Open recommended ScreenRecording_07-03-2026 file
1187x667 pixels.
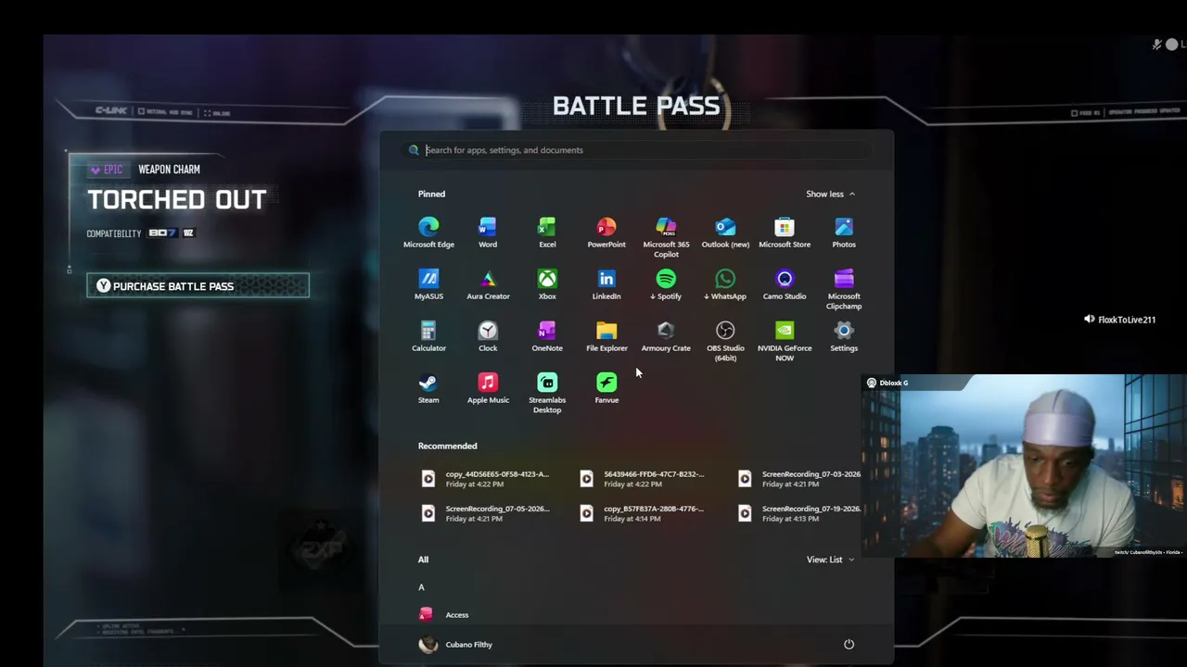pos(800,479)
